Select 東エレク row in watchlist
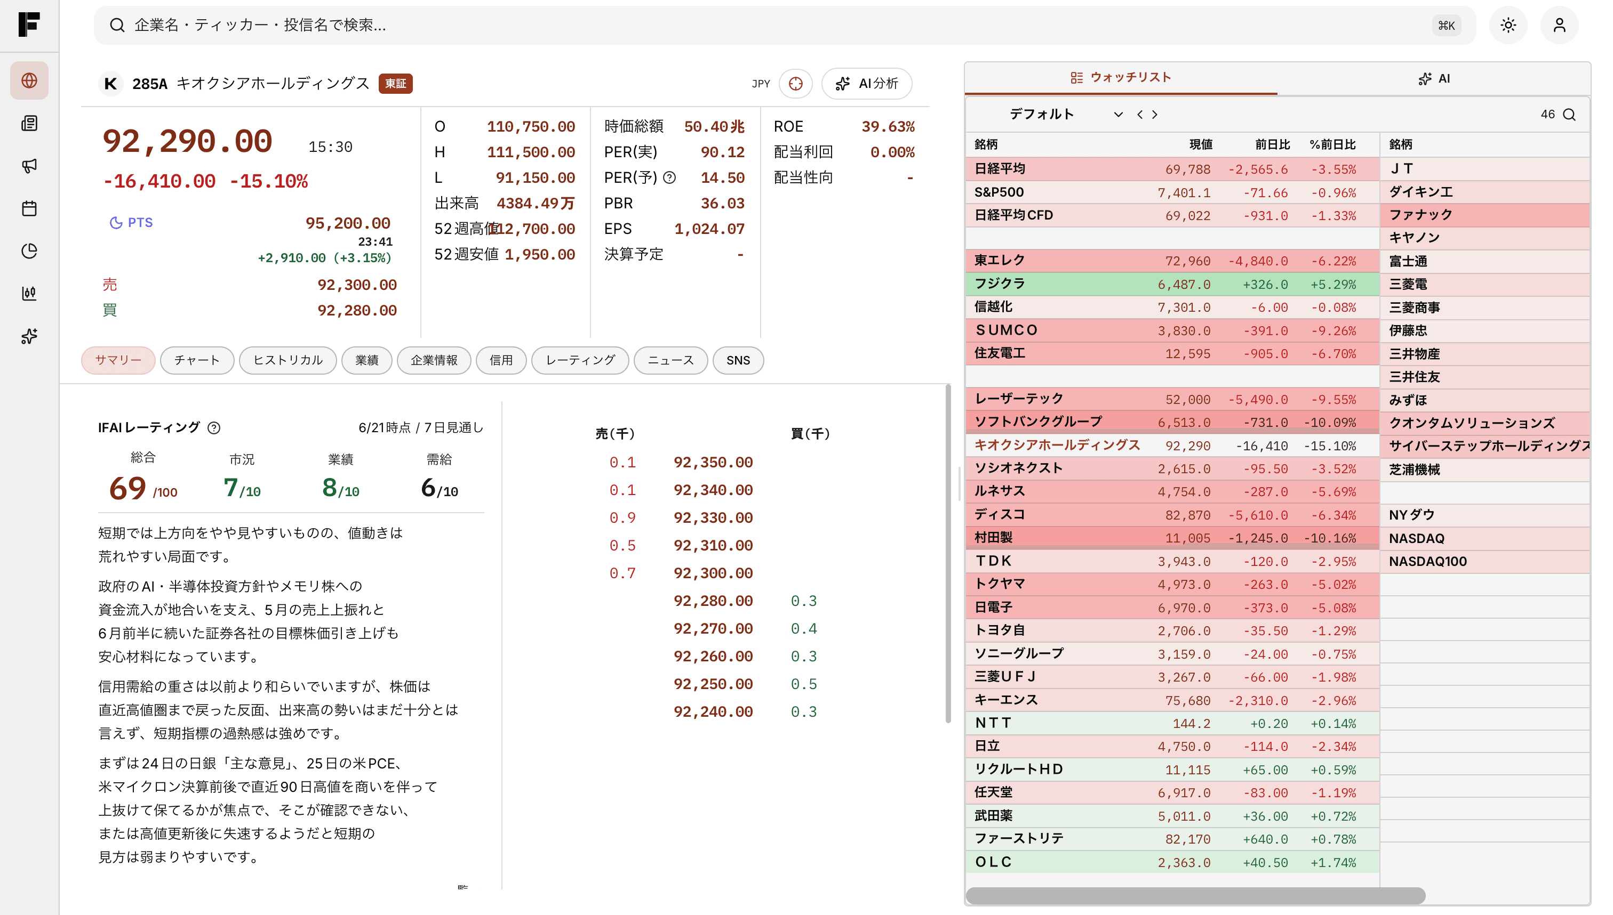This screenshot has height=915, width=1613. coord(1172,261)
